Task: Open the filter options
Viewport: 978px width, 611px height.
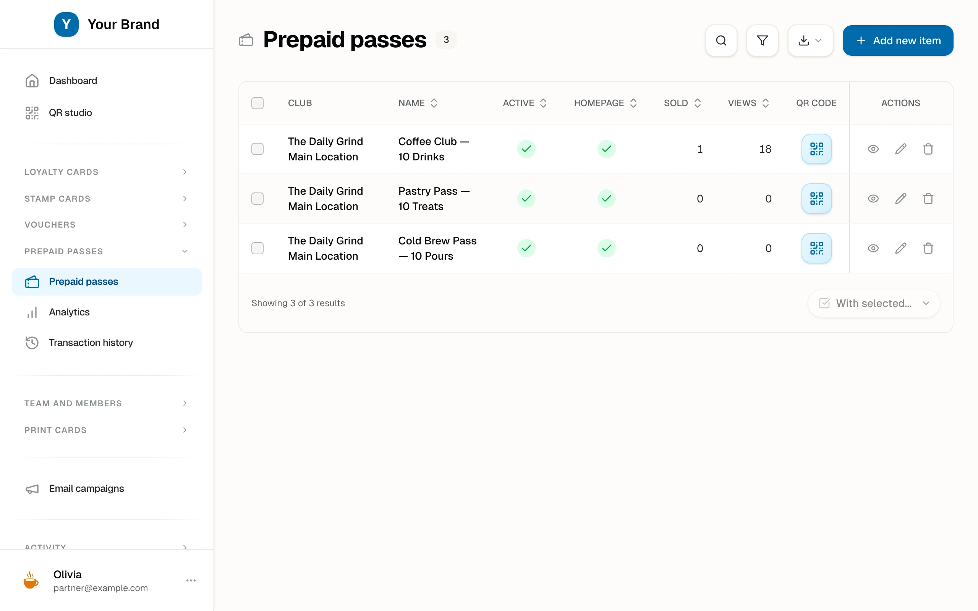Action: click(x=762, y=40)
